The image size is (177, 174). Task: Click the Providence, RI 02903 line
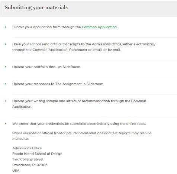point(30,165)
